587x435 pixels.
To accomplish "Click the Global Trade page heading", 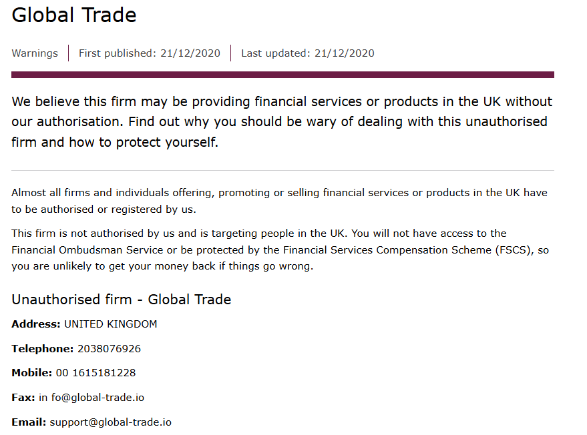I will click(73, 15).
